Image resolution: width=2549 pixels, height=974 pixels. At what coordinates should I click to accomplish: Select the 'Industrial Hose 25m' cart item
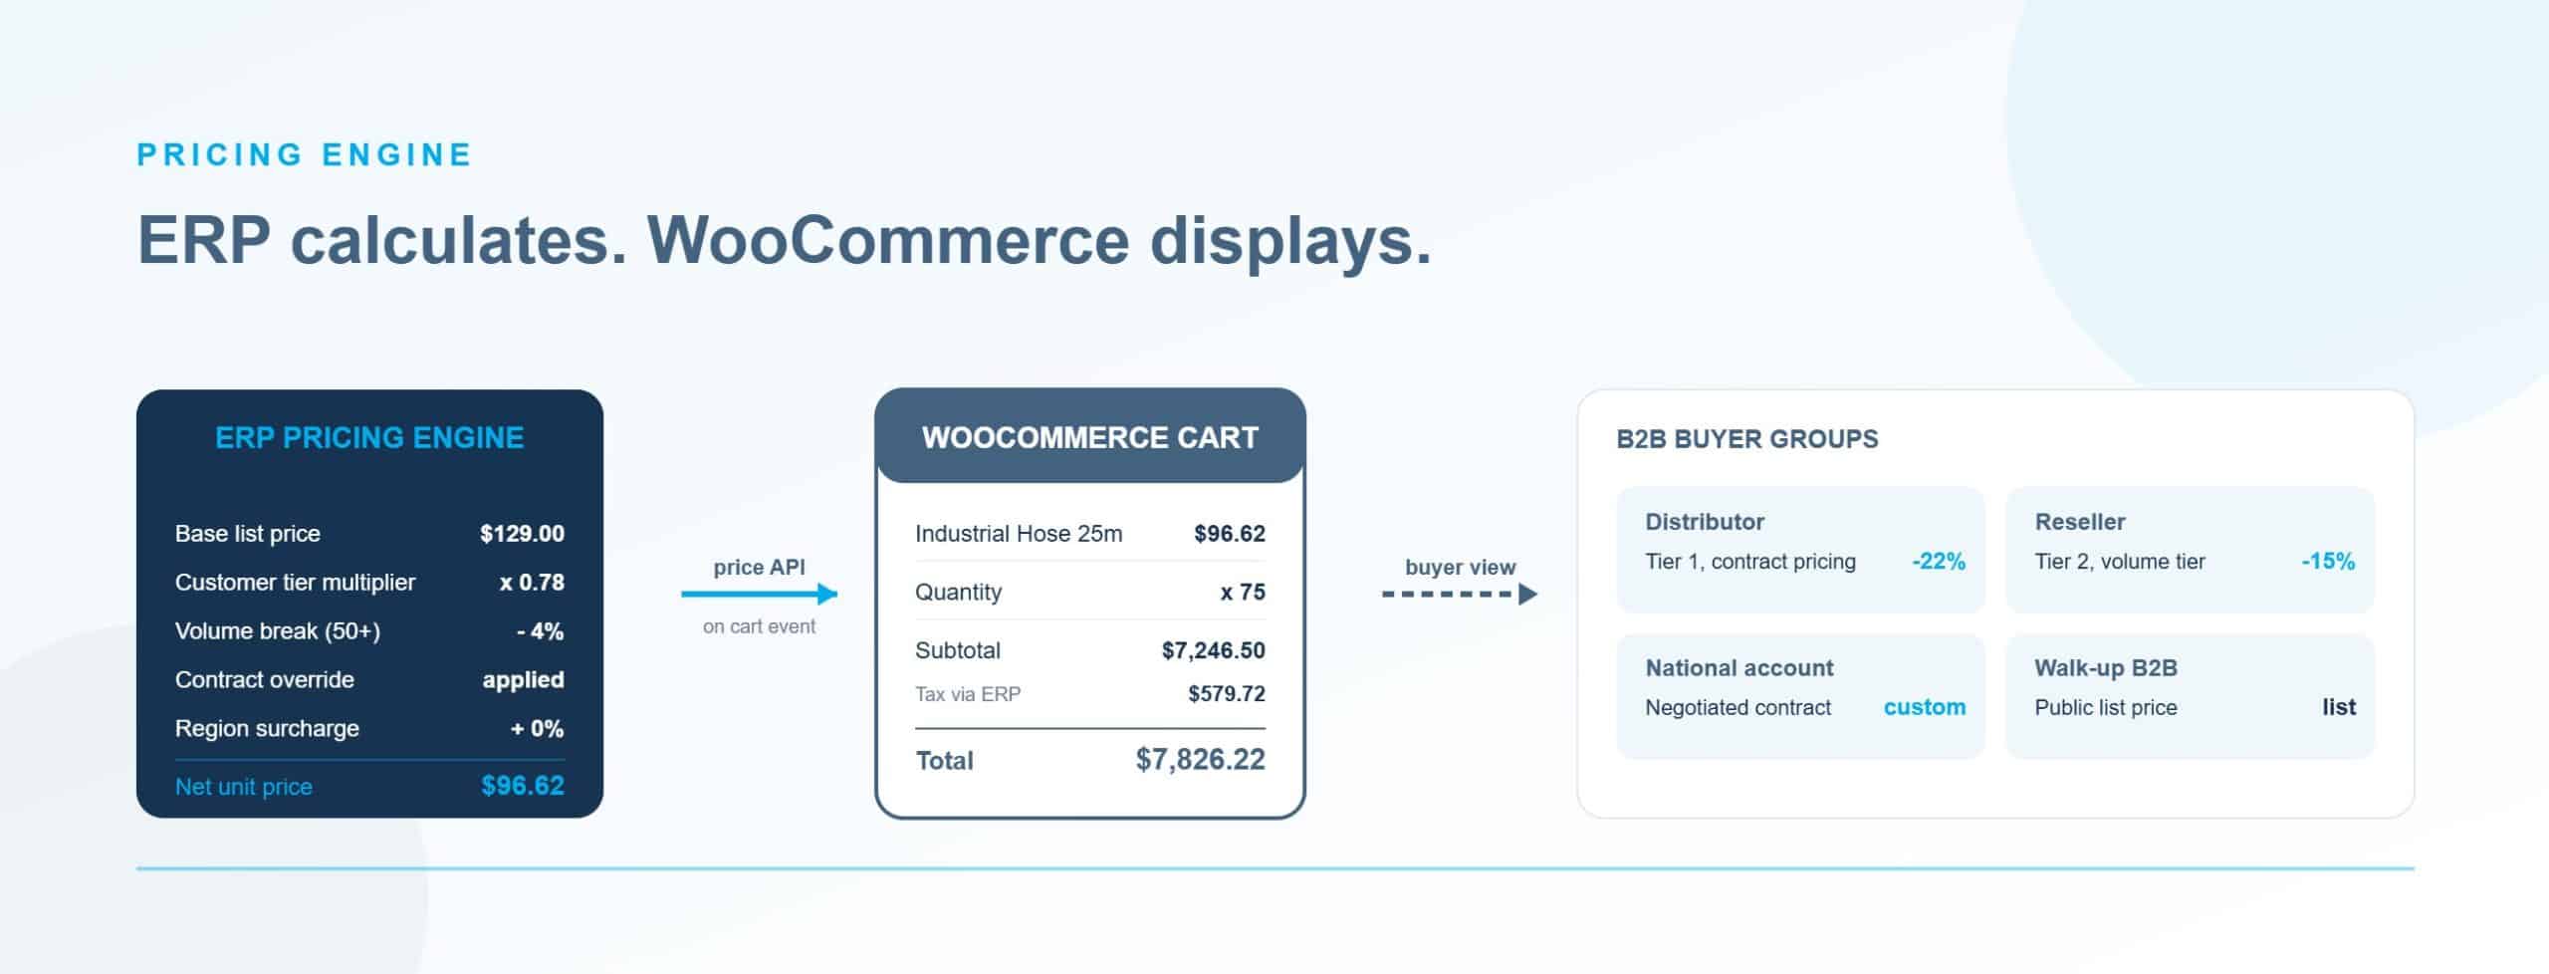(1019, 534)
